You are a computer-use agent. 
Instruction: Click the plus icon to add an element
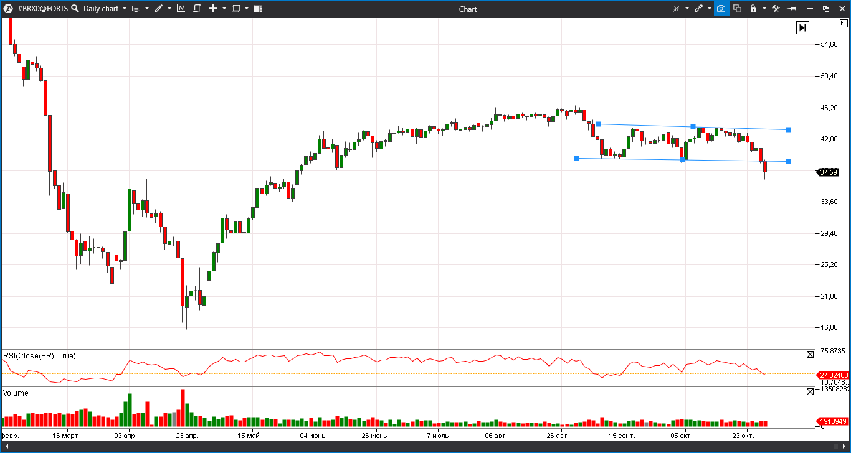point(214,8)
